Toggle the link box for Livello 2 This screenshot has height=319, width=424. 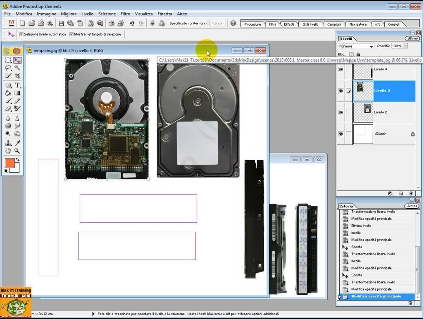point(348,112)
